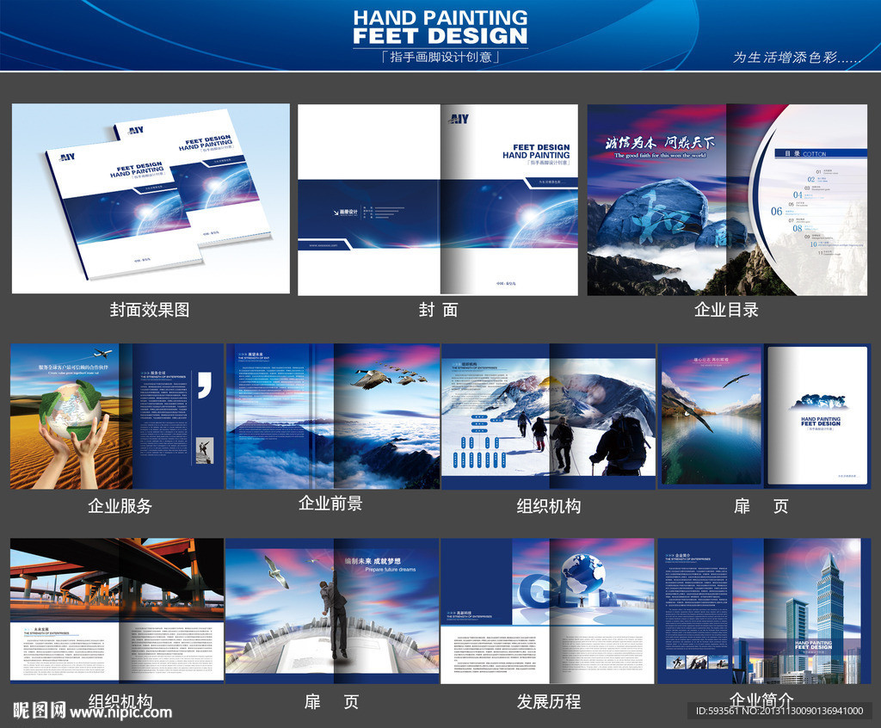Screen dimensions: 881x728
Task: Click the 企业前景 caption
Action: tap(330, 503)
